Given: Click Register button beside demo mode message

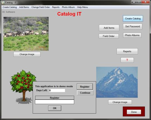Looking at the screenshot, I should [x=85, y=87].
